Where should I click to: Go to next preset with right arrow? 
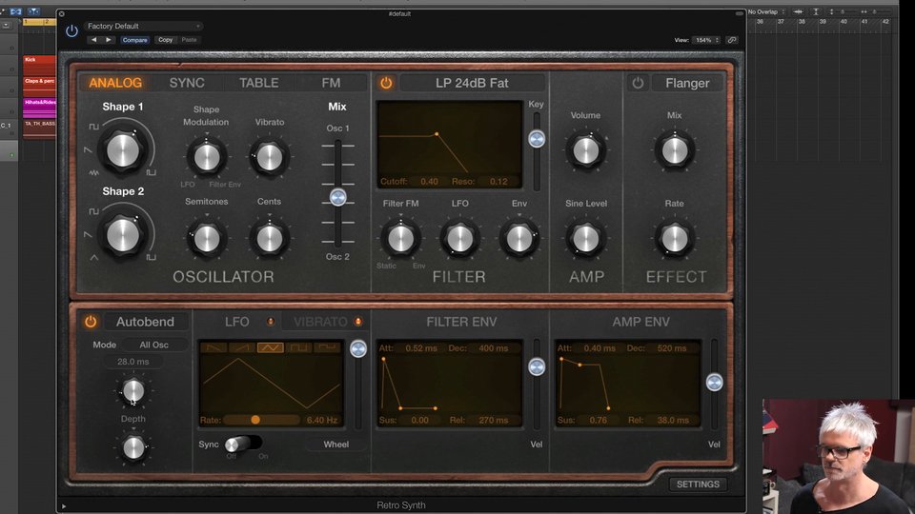tap(109, 40)
